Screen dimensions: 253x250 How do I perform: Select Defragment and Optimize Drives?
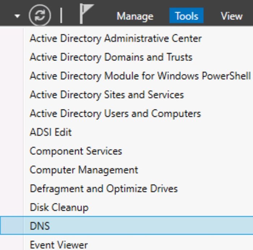[104, 189]
